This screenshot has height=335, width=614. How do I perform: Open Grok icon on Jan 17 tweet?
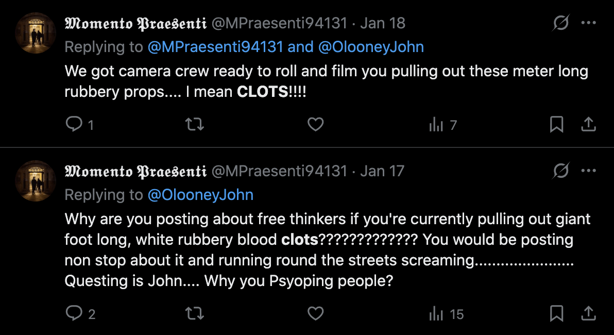(561, 171)
